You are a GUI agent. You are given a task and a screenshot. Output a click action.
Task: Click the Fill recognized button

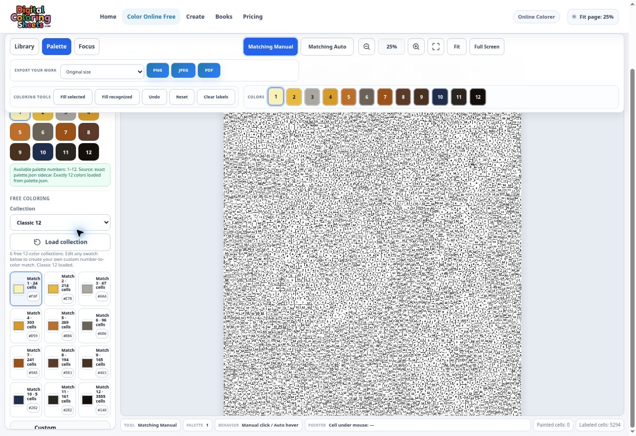(x=117, y=97)
